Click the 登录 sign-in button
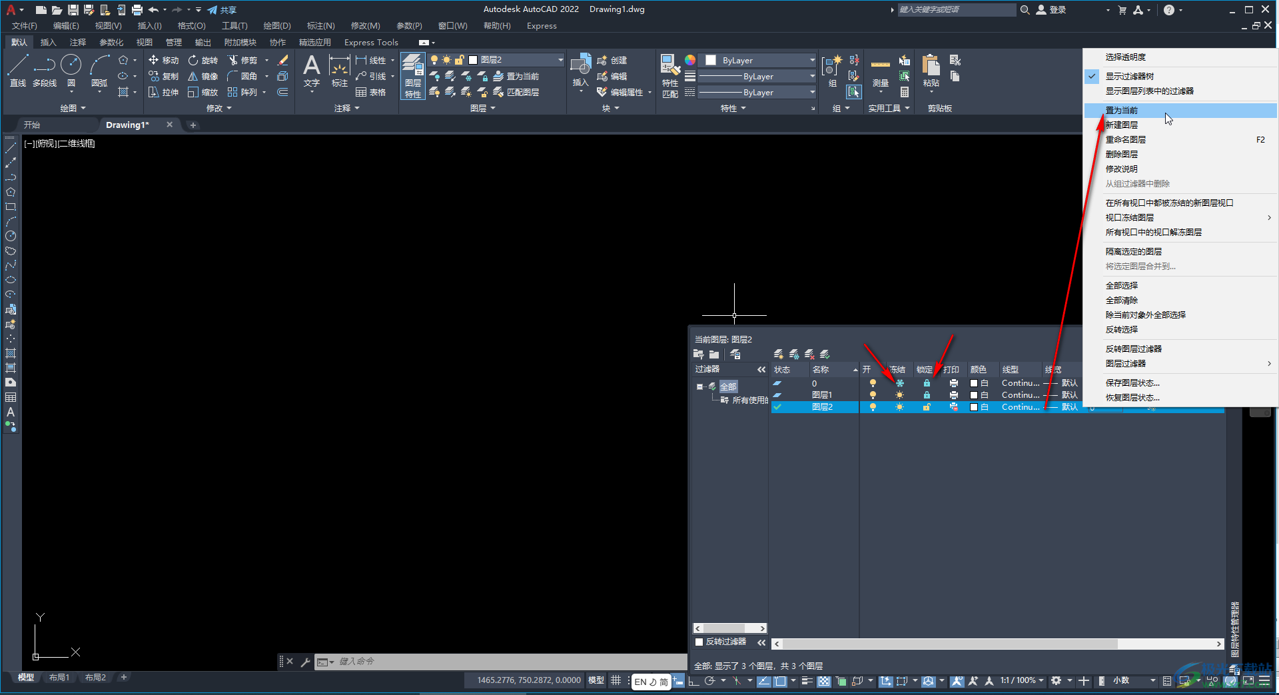Viewport: 1279px width, 695px height. point(1052,10)
